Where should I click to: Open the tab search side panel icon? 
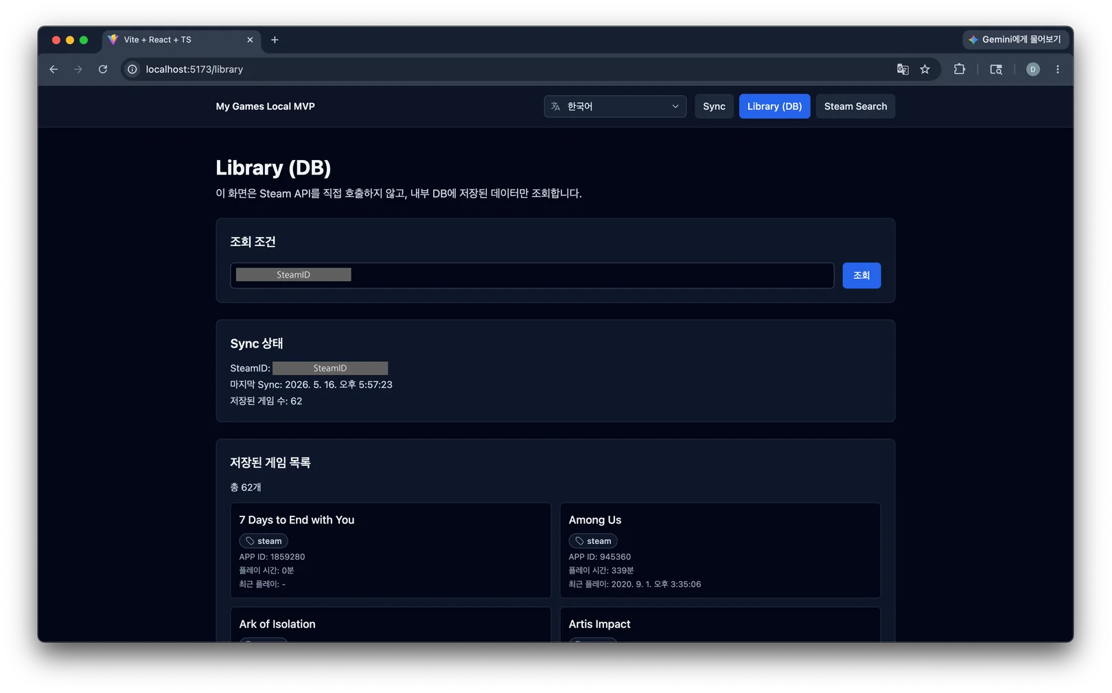996,69
